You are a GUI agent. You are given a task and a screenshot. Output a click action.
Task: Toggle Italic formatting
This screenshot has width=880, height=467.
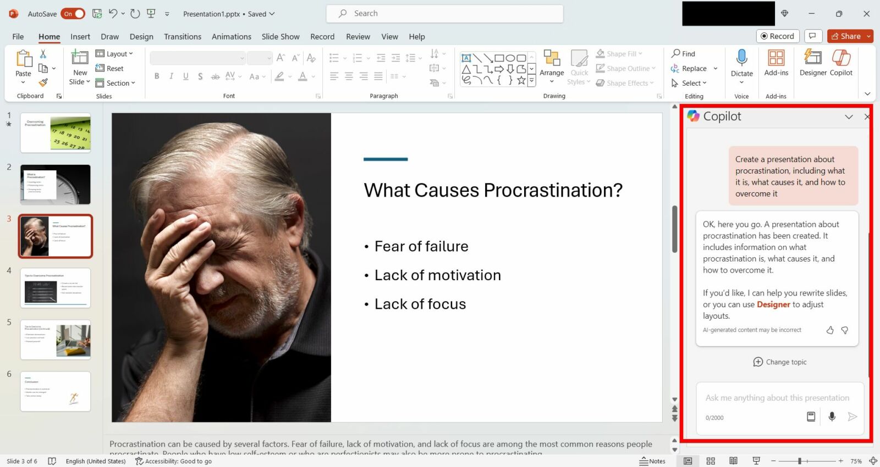pyautogui.click(x=171, y=76)
